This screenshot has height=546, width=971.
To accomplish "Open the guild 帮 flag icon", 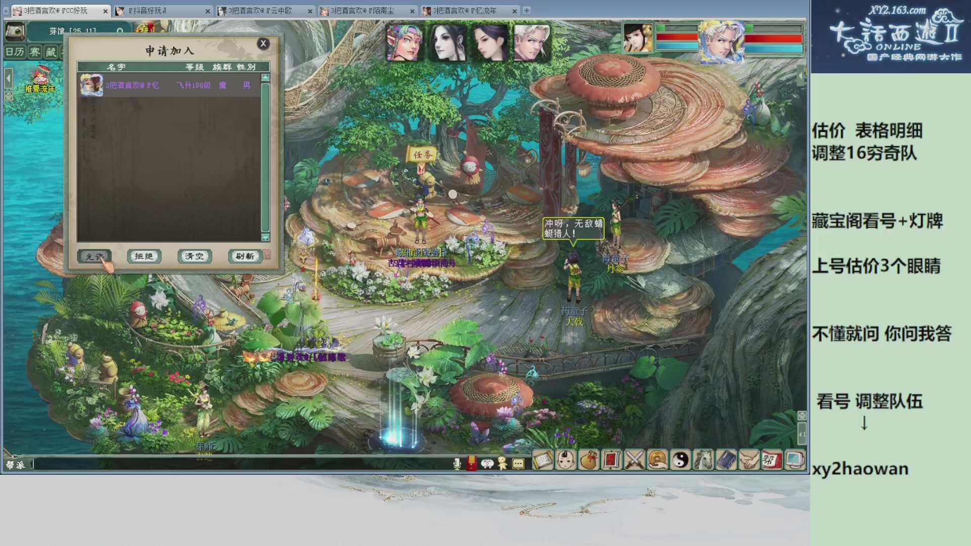I will point(772,461).
